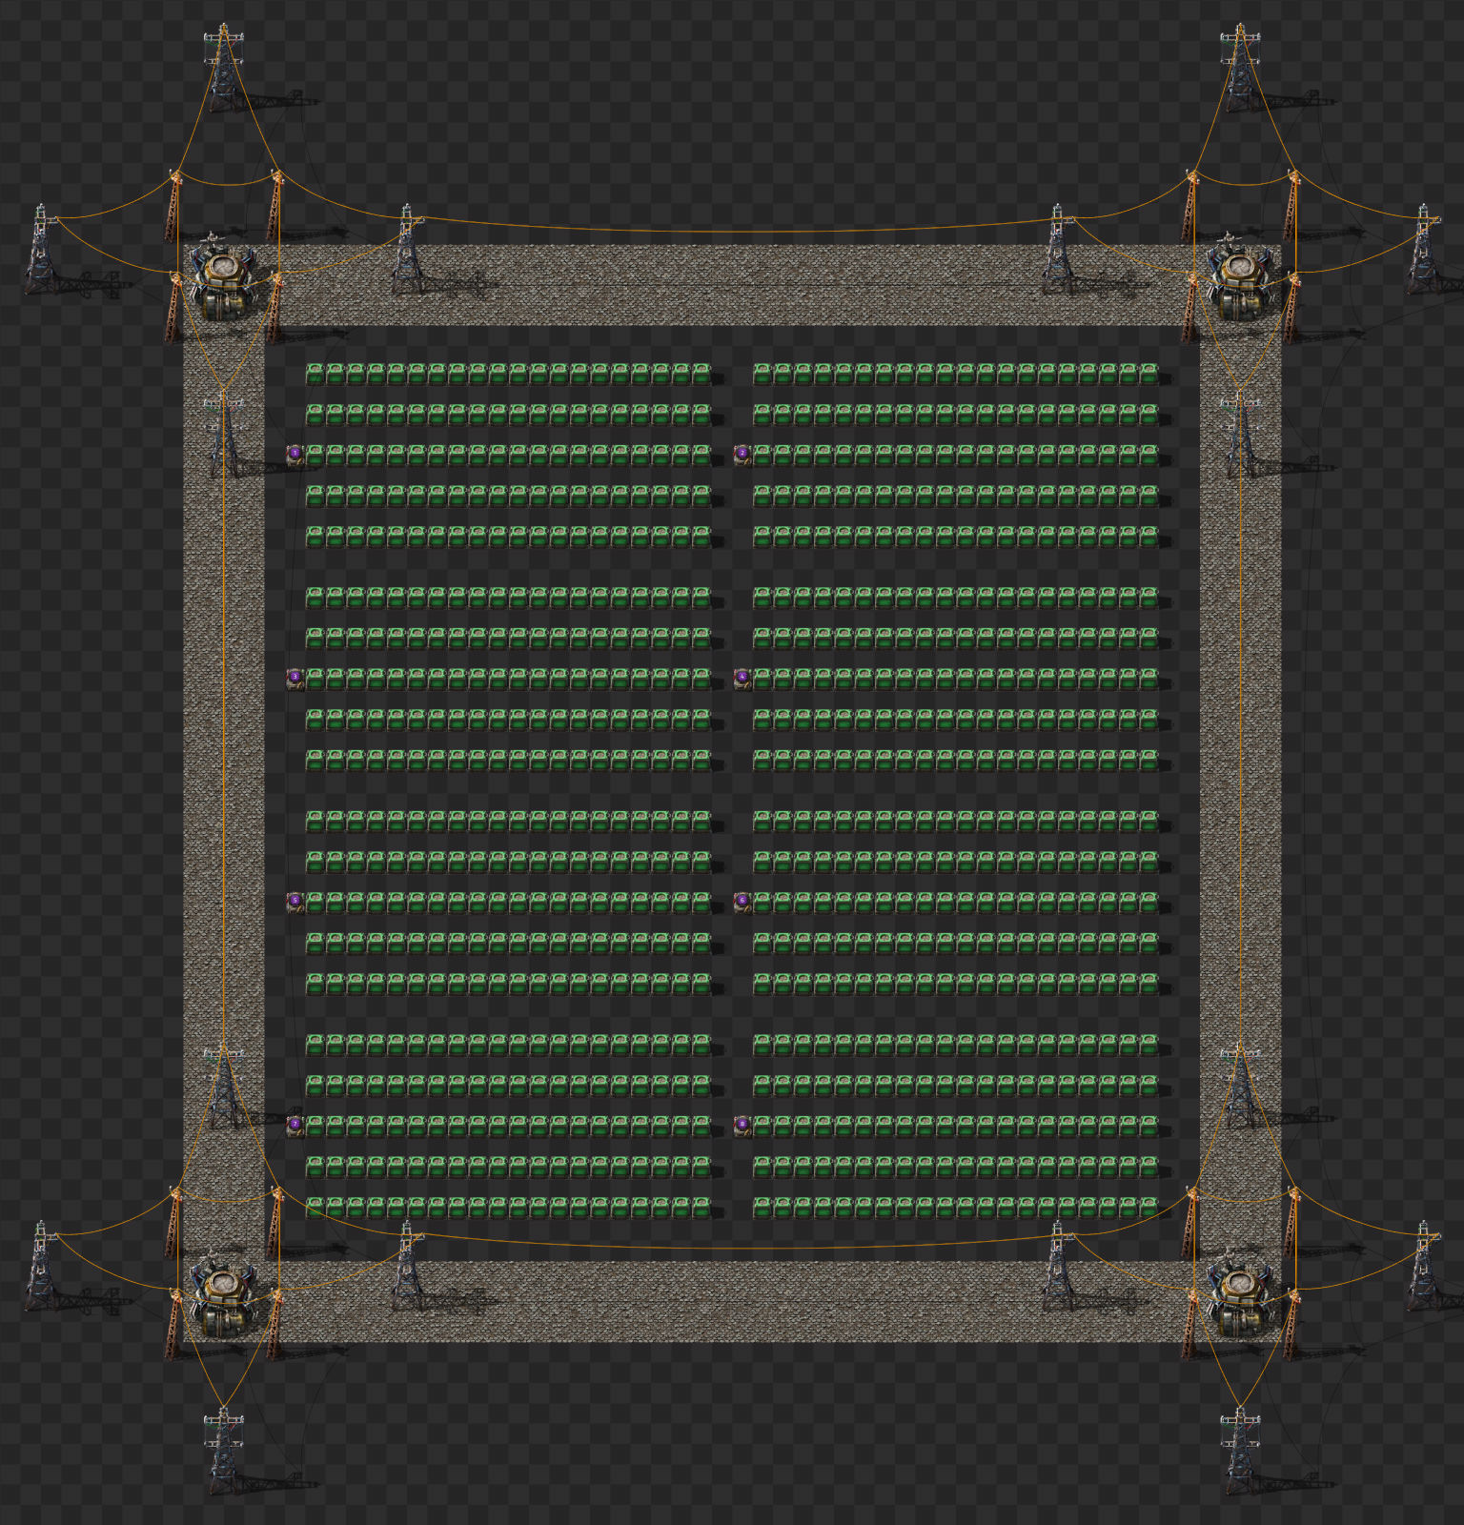
Task: Click the medium pole at the upper-left of the top-left roboport
Action: 173,205
